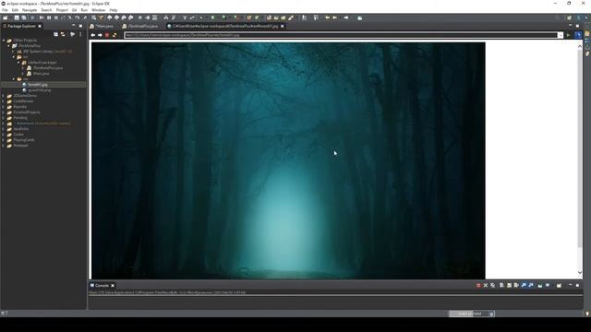Click the browser URL address field

(341, 35)
